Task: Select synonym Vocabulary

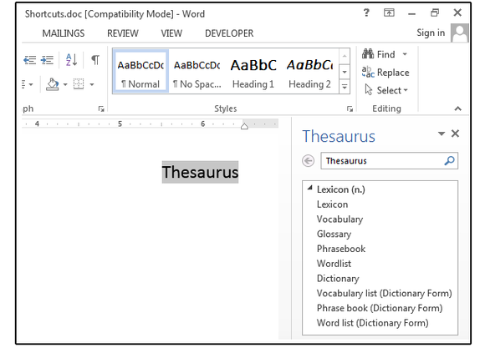Action: 339,219
